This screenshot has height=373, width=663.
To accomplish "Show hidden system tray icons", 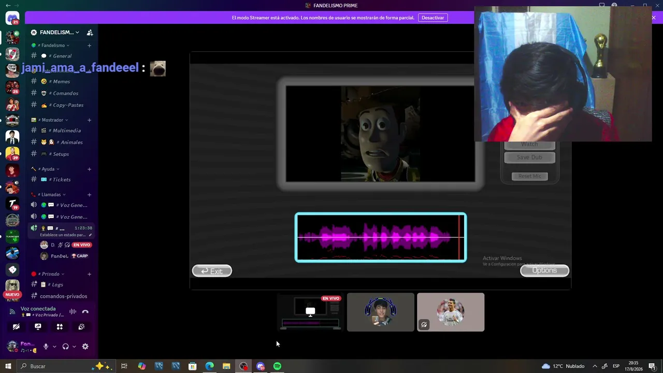I will tap(595, 366).
